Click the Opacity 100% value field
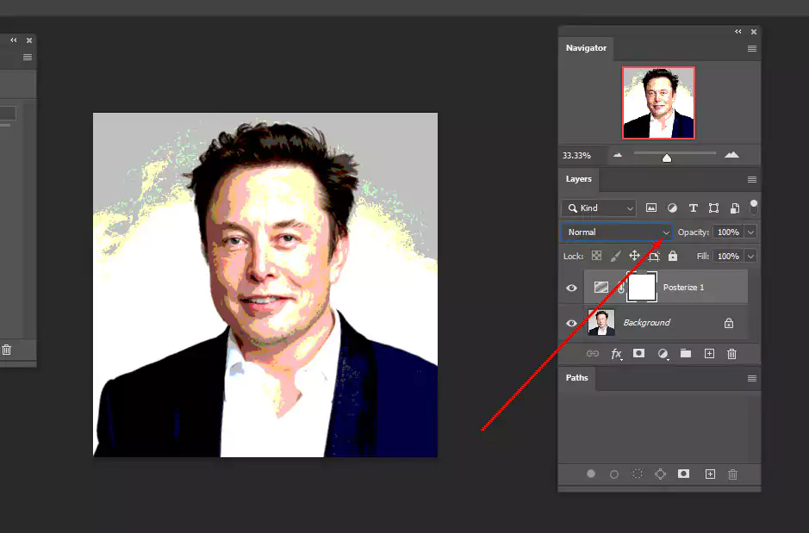The width and height of the screenshot is (809, 533). [728, 232]
